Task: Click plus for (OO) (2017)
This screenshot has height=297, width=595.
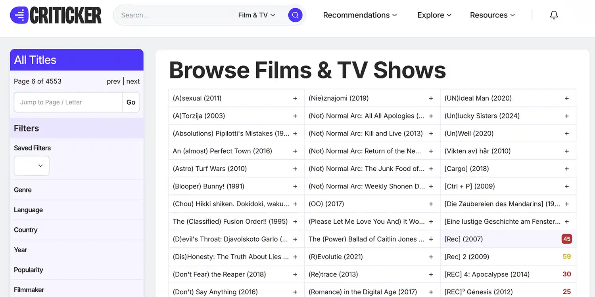Action: (431, 204)
